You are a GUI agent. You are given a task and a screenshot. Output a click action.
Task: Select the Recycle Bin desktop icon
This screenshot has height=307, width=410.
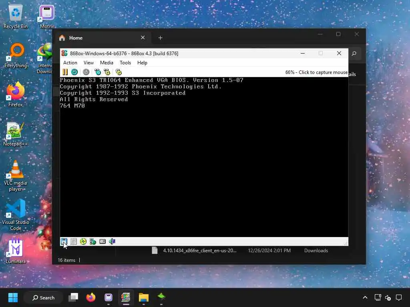16,17
